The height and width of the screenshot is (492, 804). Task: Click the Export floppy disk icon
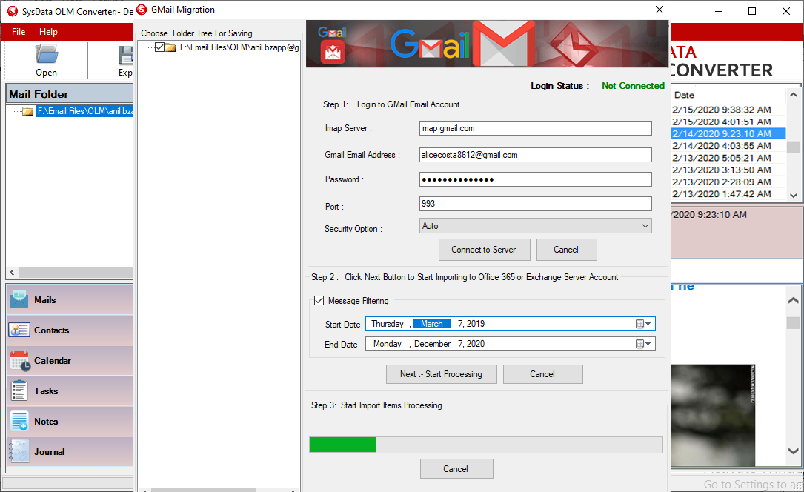[126, 56]
